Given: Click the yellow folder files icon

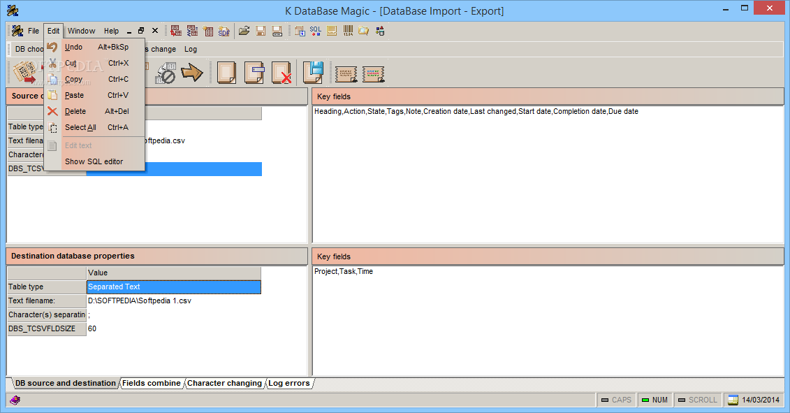Looking at the screenshot, I should click(364, 31).
